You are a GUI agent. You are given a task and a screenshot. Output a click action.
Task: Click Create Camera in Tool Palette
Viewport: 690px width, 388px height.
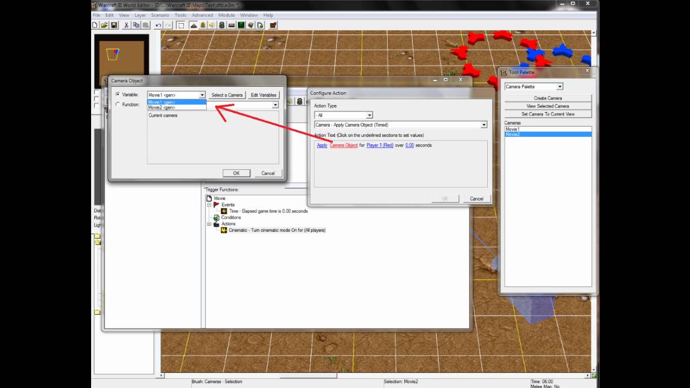[548, 98]
